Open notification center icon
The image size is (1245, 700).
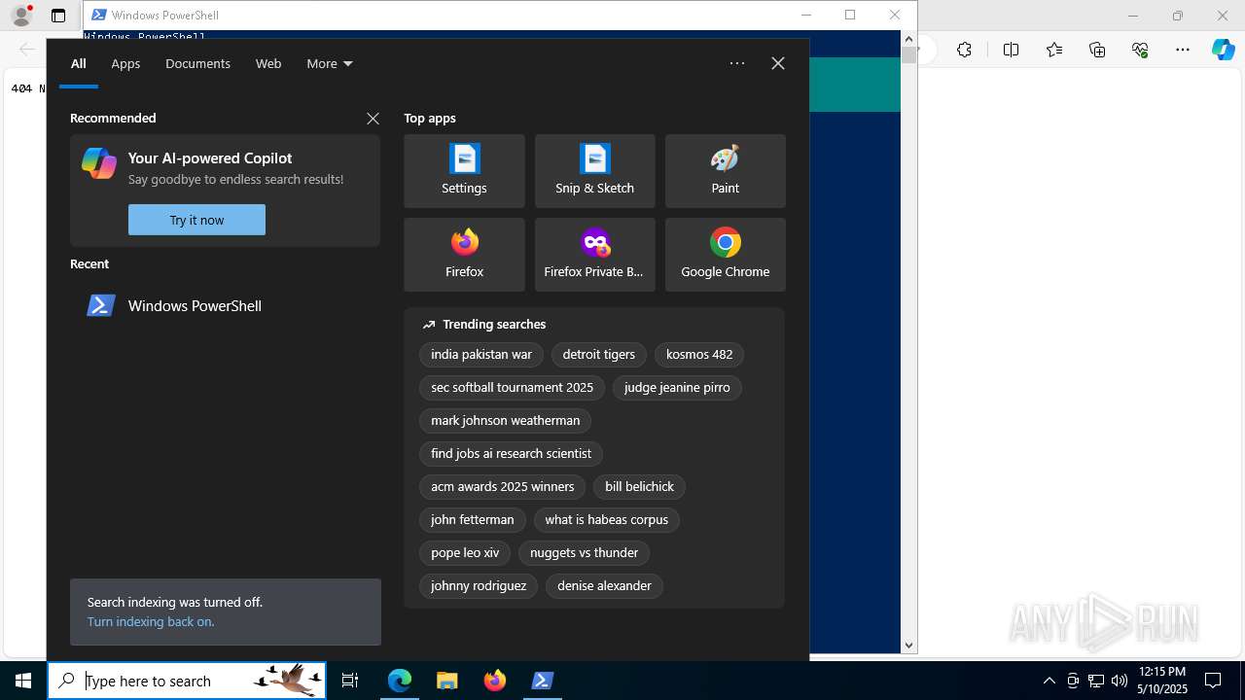click(1213, 681)
